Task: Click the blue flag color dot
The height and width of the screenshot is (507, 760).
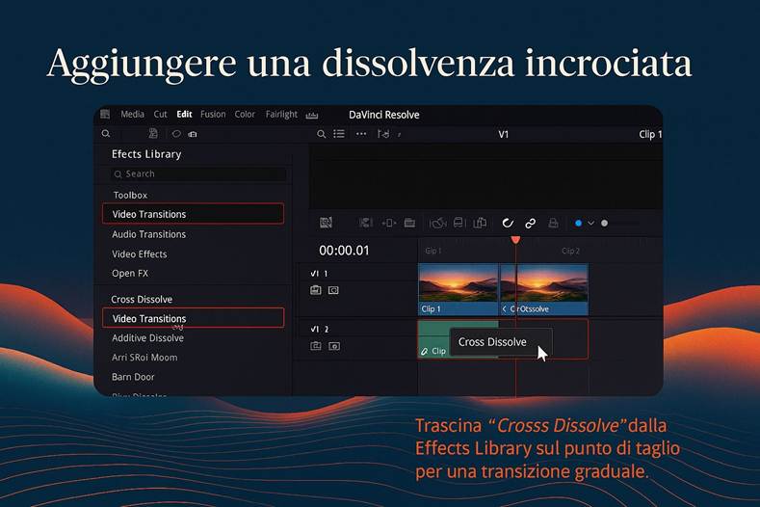Action: pos(578,224)
